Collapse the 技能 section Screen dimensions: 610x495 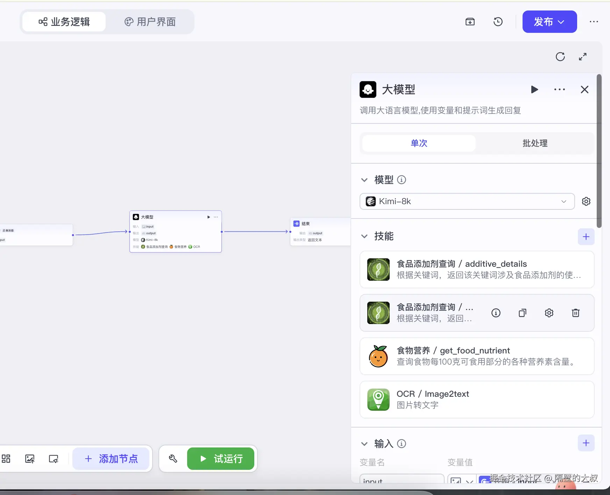click(364, 236)
